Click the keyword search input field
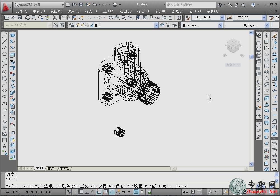Screen dimensions: 280x196 (191, 5)
